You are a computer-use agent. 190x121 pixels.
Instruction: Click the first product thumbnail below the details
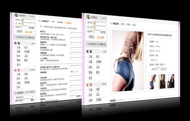152,82
